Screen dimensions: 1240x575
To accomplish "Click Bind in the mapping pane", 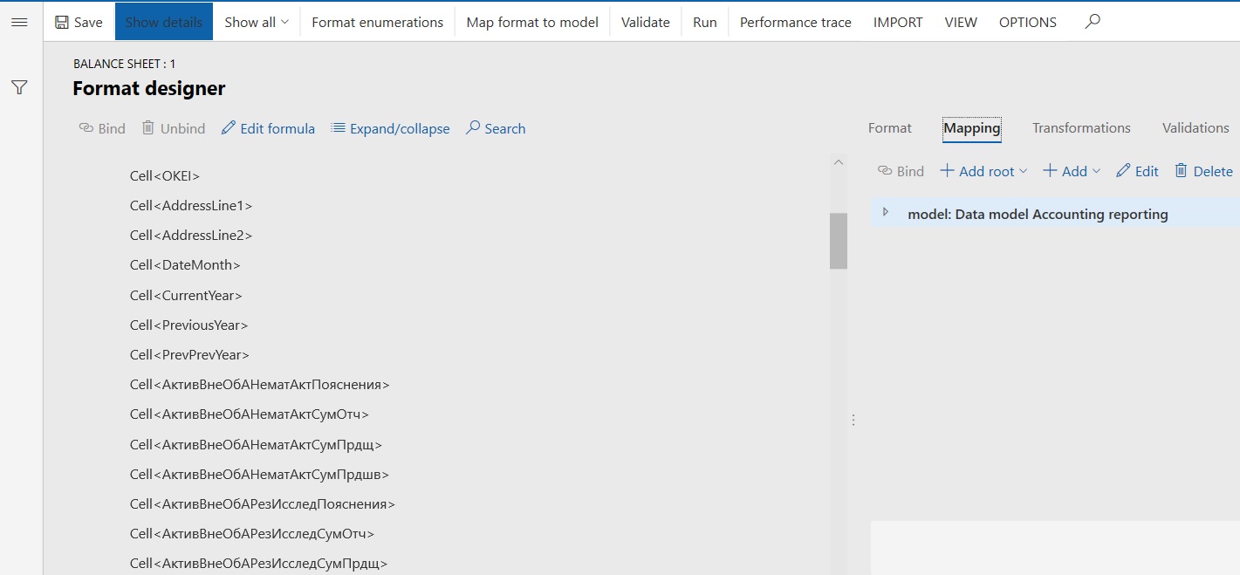I will click(x=901, y=171).
